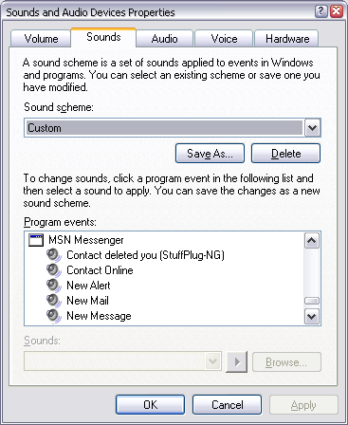Click speaker icon beside New Alert
The width and height of the screenshot is (348, 425).
coord(53,286)
